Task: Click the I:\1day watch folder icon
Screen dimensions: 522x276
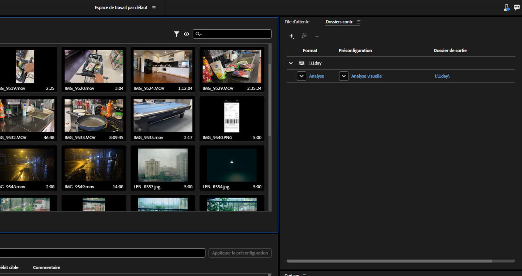Action: [x=301, y=63]
